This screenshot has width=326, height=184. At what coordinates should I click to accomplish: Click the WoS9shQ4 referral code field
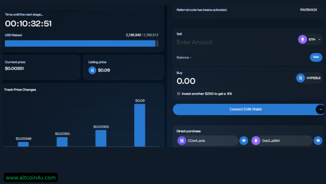[x=308, y=10]
